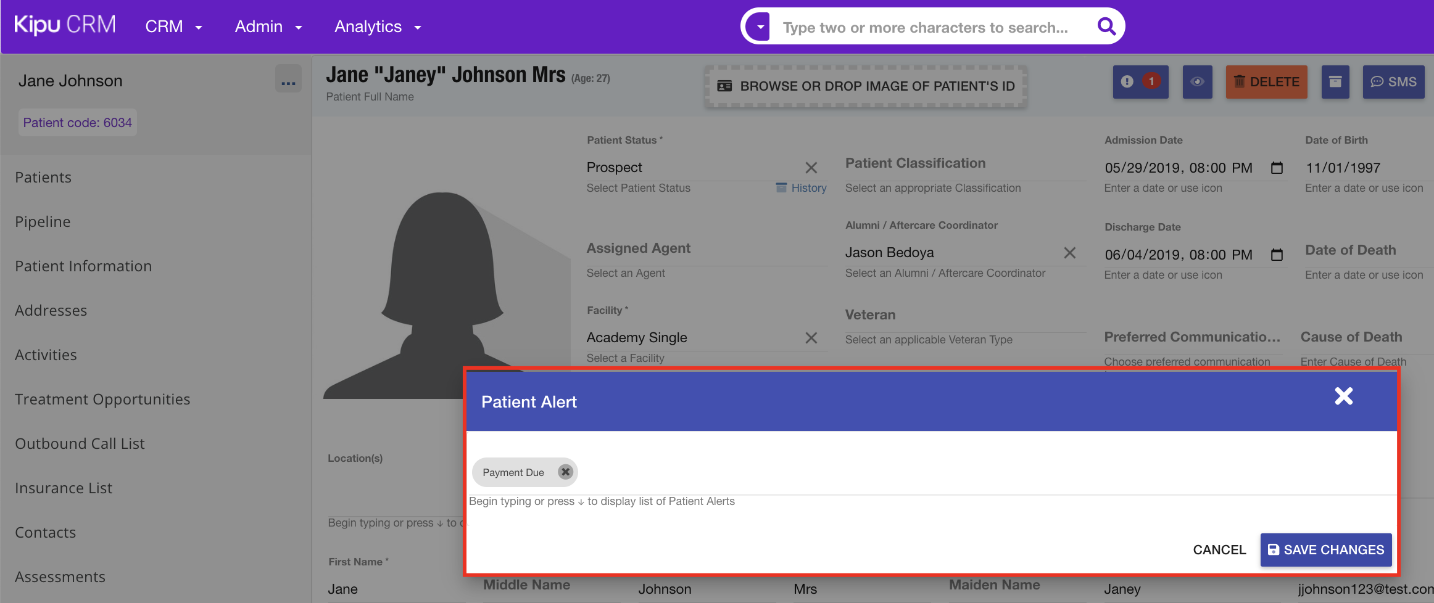Expand the Admin dropdown menu

click(x=268, y=27)
